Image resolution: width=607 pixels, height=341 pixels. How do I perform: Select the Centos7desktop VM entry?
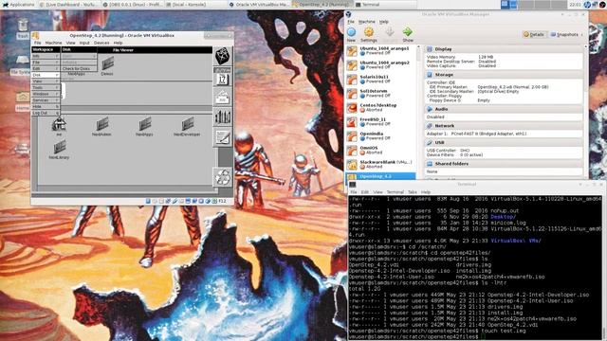pyautogui.click(x=381, y=107)
